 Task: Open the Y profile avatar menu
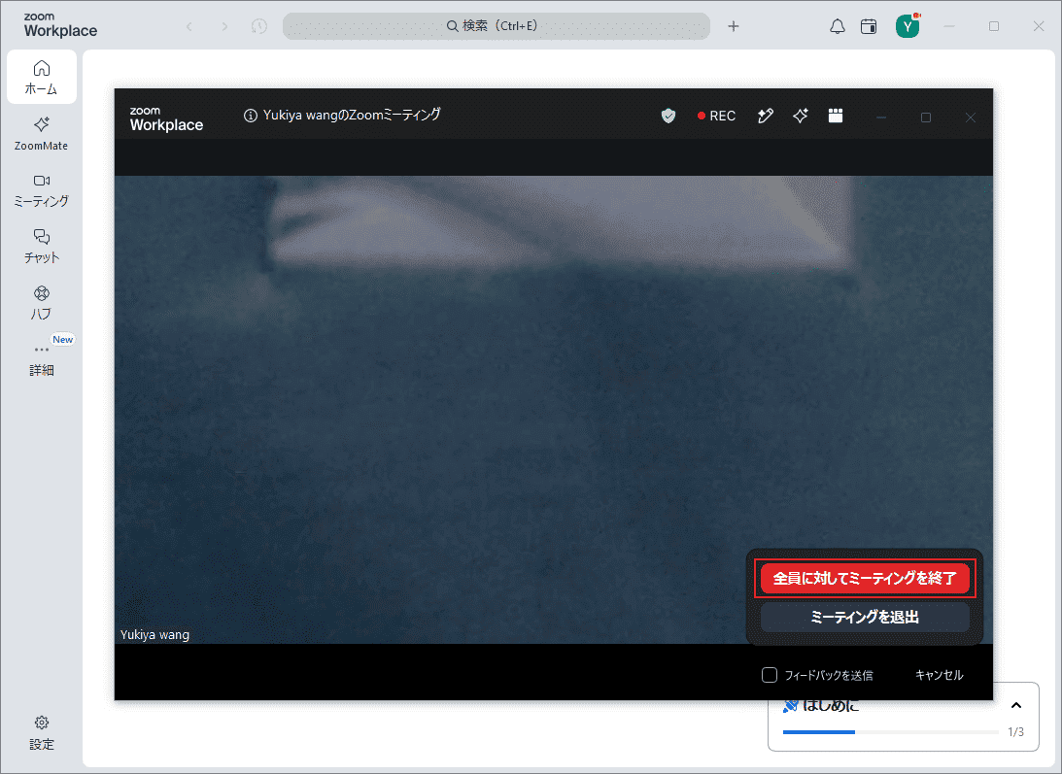click(x=907, y=26)
